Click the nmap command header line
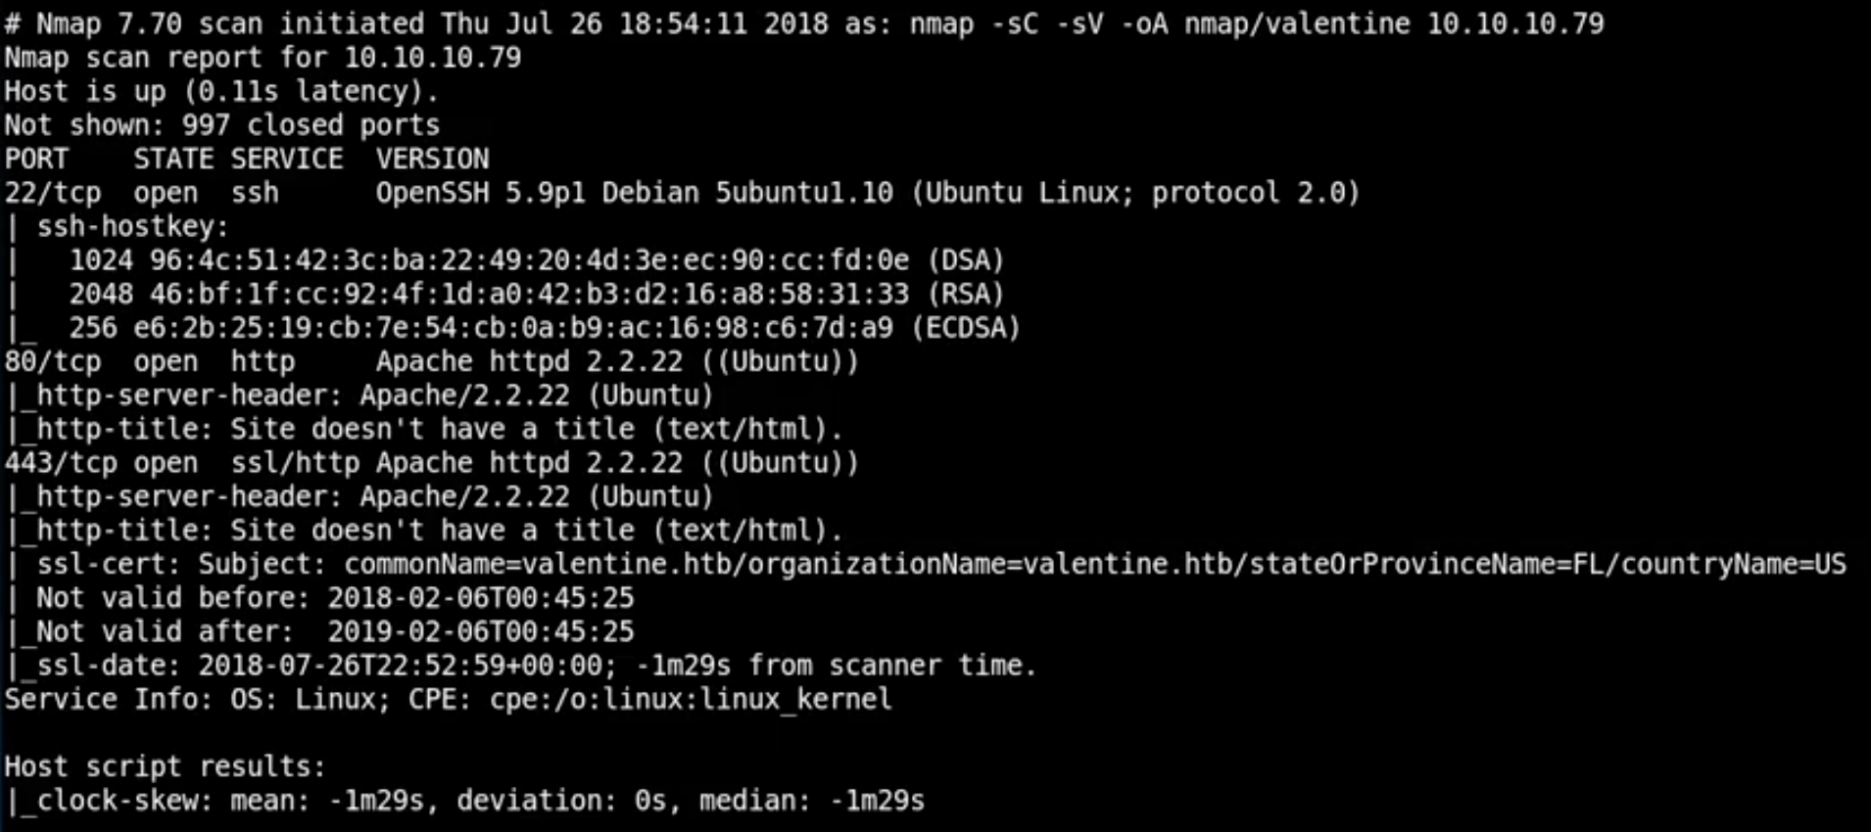Image resolution: width=1871 pixels, height=832 pixels. tap(804, 23)
